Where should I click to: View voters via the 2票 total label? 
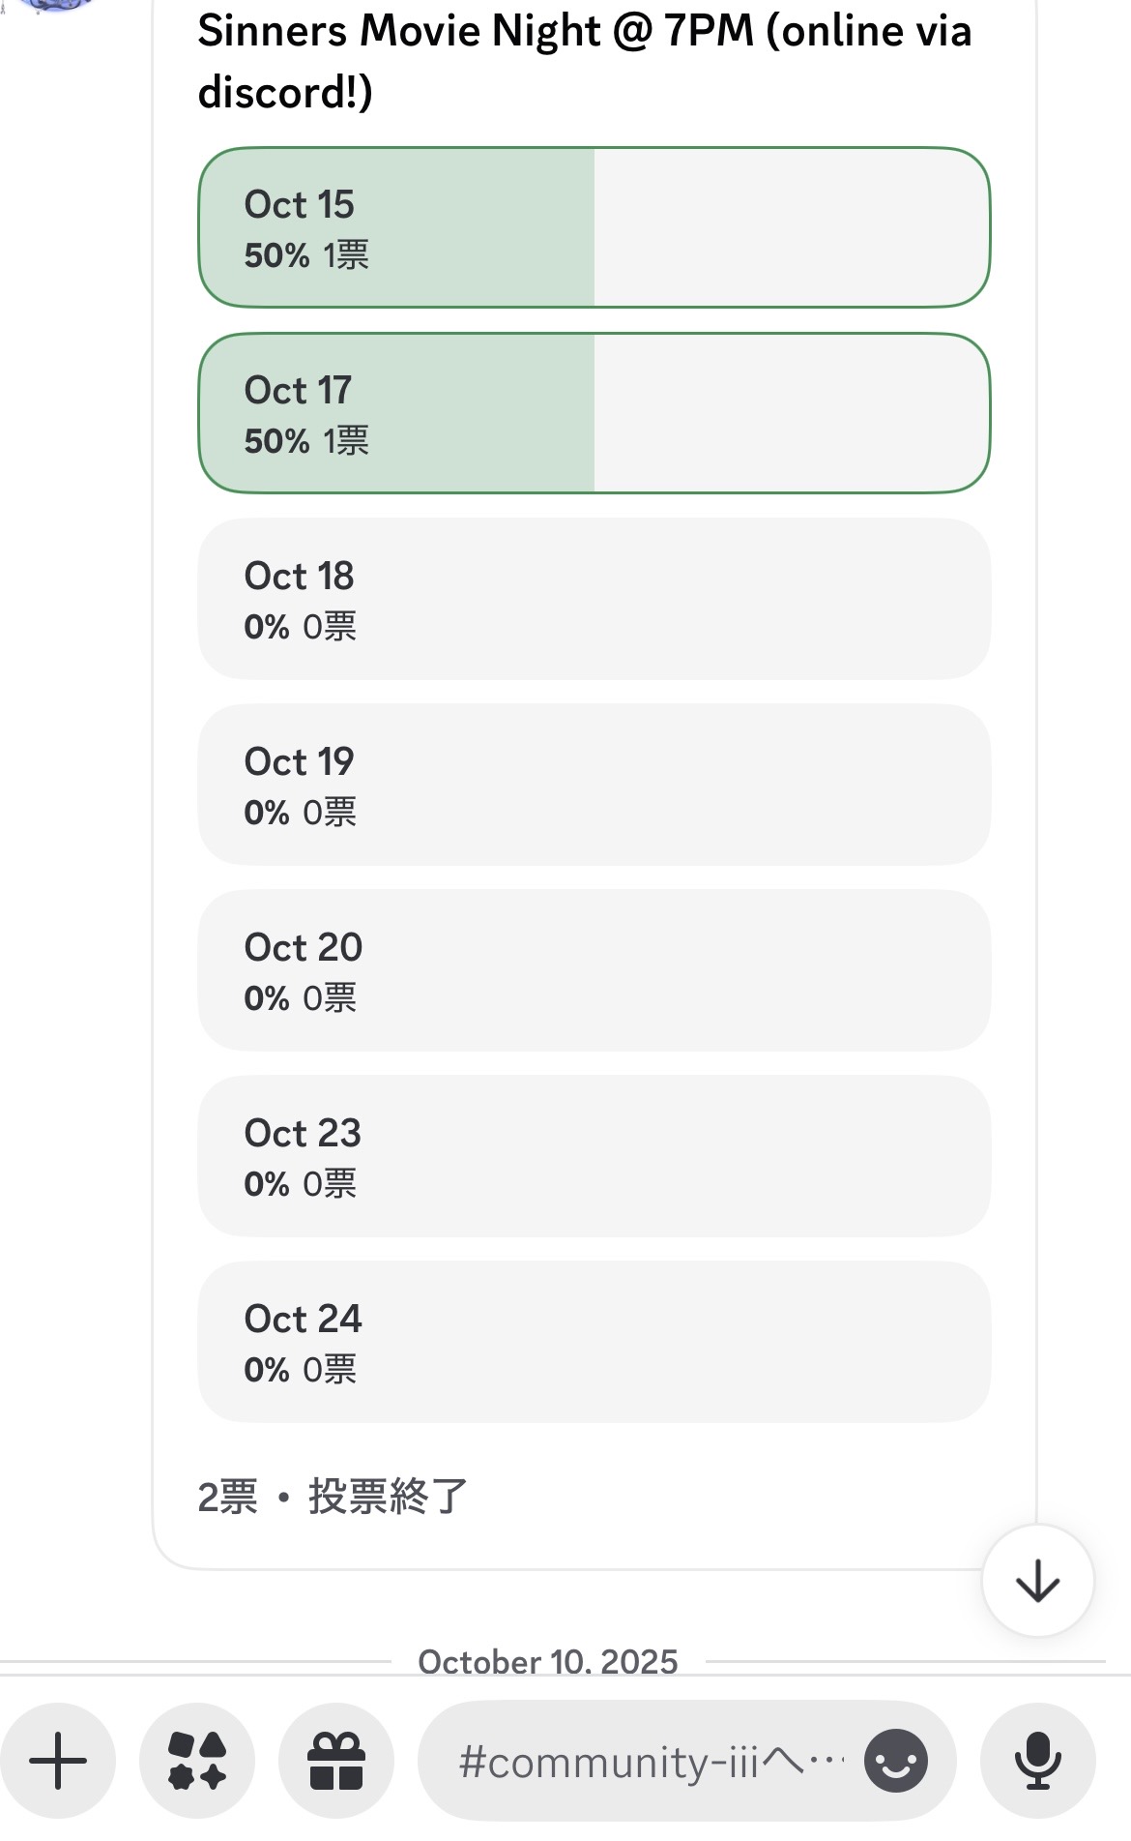pyautogui.click(x=228, y=1497)
